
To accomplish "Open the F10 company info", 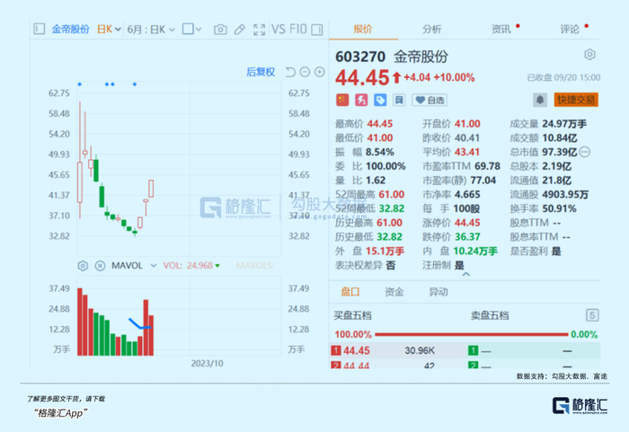I will [x=297, y=29].
